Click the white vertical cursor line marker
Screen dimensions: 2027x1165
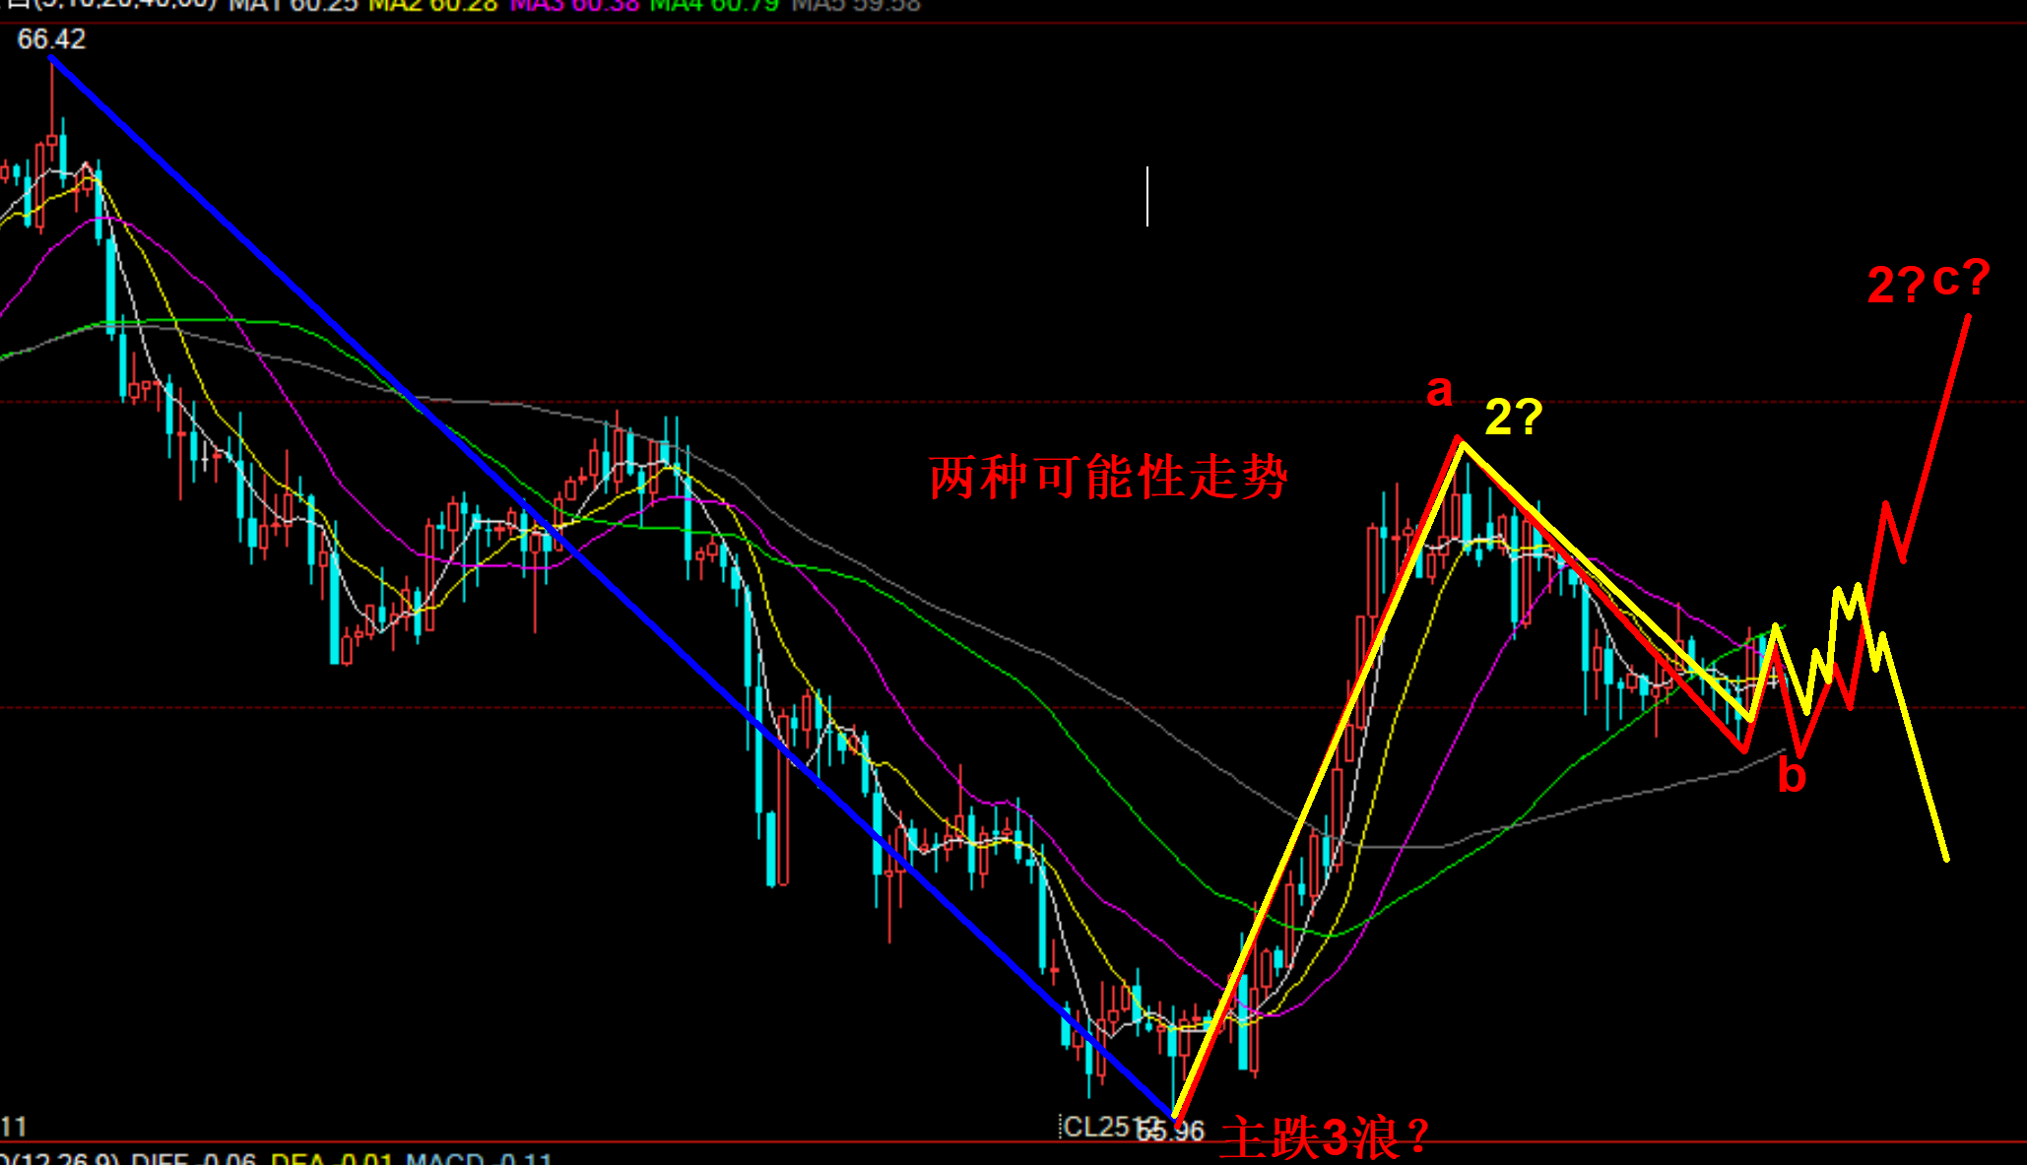(x=1147, y=196)
